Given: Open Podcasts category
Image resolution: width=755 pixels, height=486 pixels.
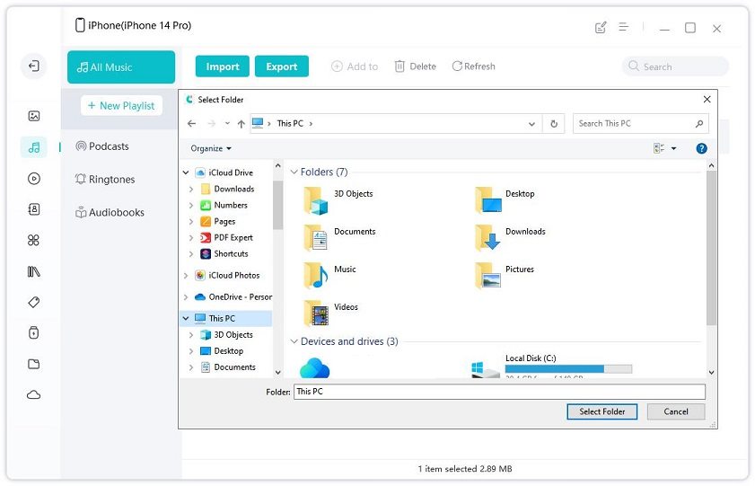Looking at the screenshot, I should tap(102, 146).
